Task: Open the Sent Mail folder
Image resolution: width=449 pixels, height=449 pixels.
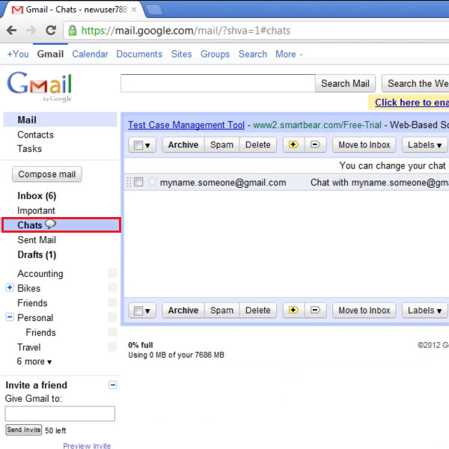Action: [x=37, y=239]
